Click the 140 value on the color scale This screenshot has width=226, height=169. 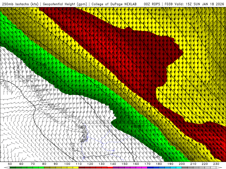(x=113, y=164)
